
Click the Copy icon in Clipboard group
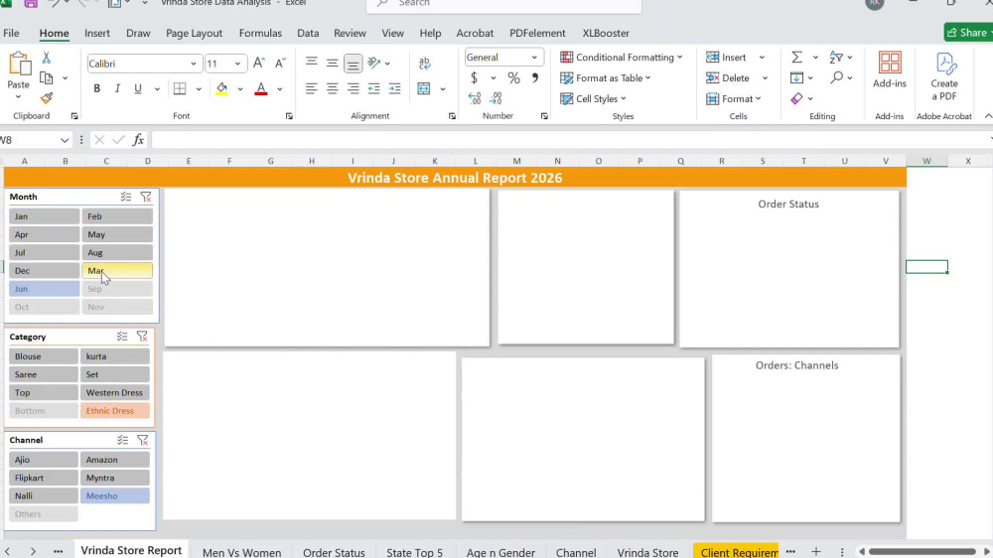pyautogui.click(x=47, y=77)
